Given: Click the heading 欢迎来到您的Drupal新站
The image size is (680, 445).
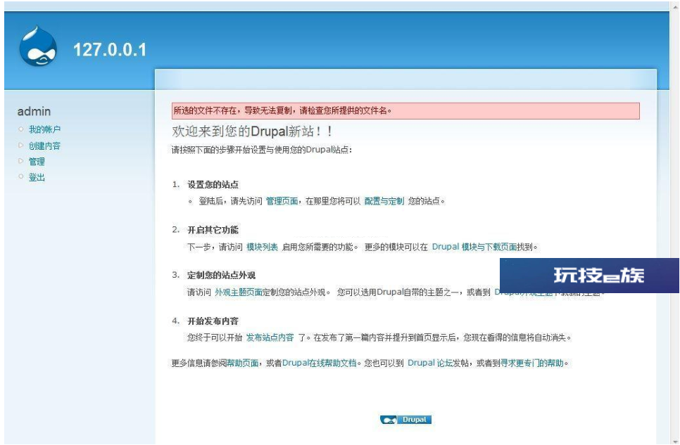Looking at the screenshot, I should (x=253, y=131).
